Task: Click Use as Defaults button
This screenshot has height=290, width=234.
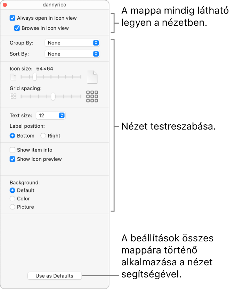Action: tap(55, 276)
